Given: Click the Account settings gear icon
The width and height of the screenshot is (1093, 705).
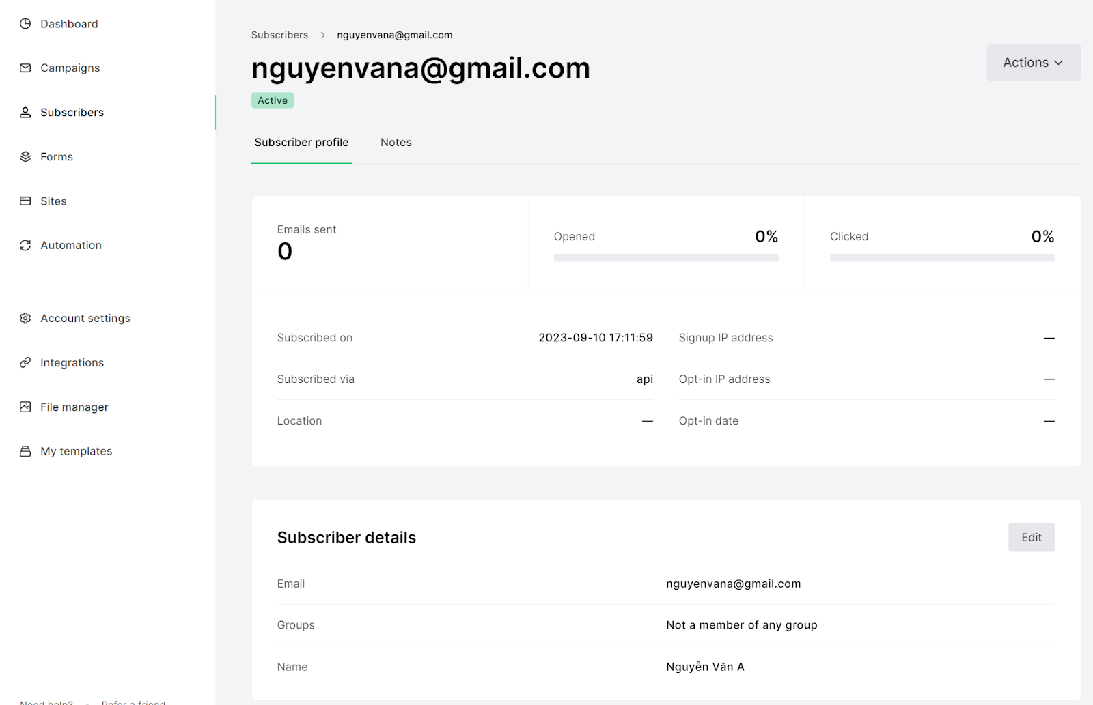Looking at the screenshot, I should (x=25, y=318).
